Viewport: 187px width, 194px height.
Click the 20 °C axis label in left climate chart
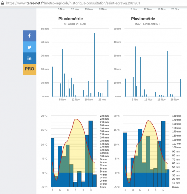pyautogui.click(x=44, y=116)
